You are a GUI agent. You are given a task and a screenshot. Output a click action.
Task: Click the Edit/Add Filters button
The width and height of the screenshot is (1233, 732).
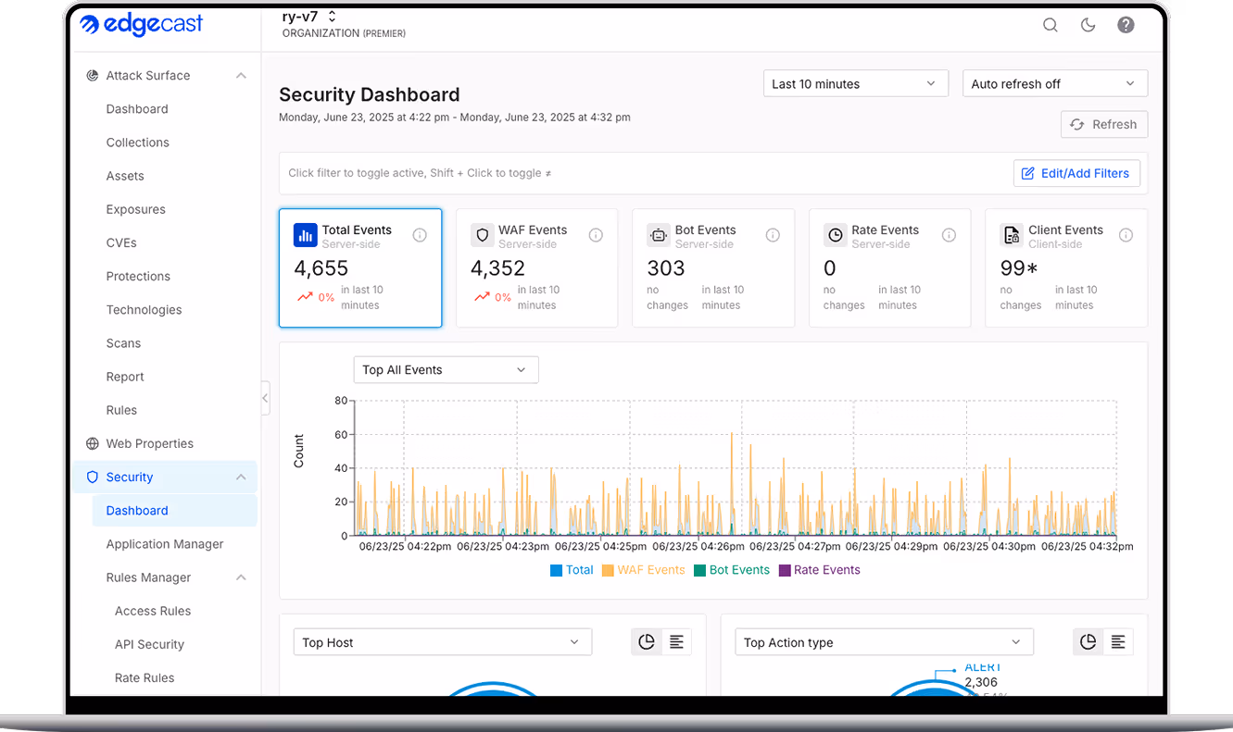pos(1076,173)
